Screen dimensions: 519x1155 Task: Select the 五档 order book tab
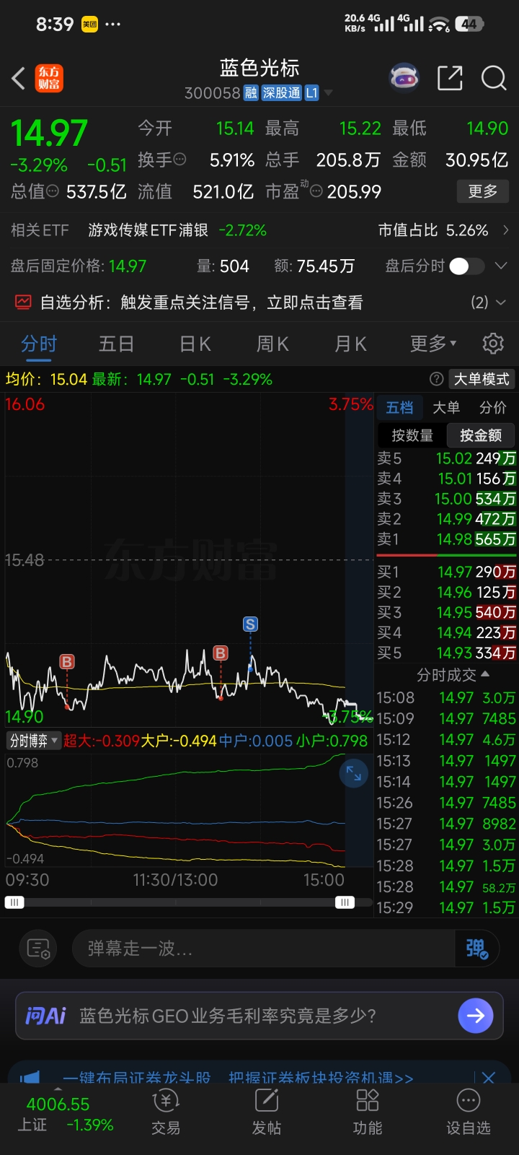tap(399, 407)
